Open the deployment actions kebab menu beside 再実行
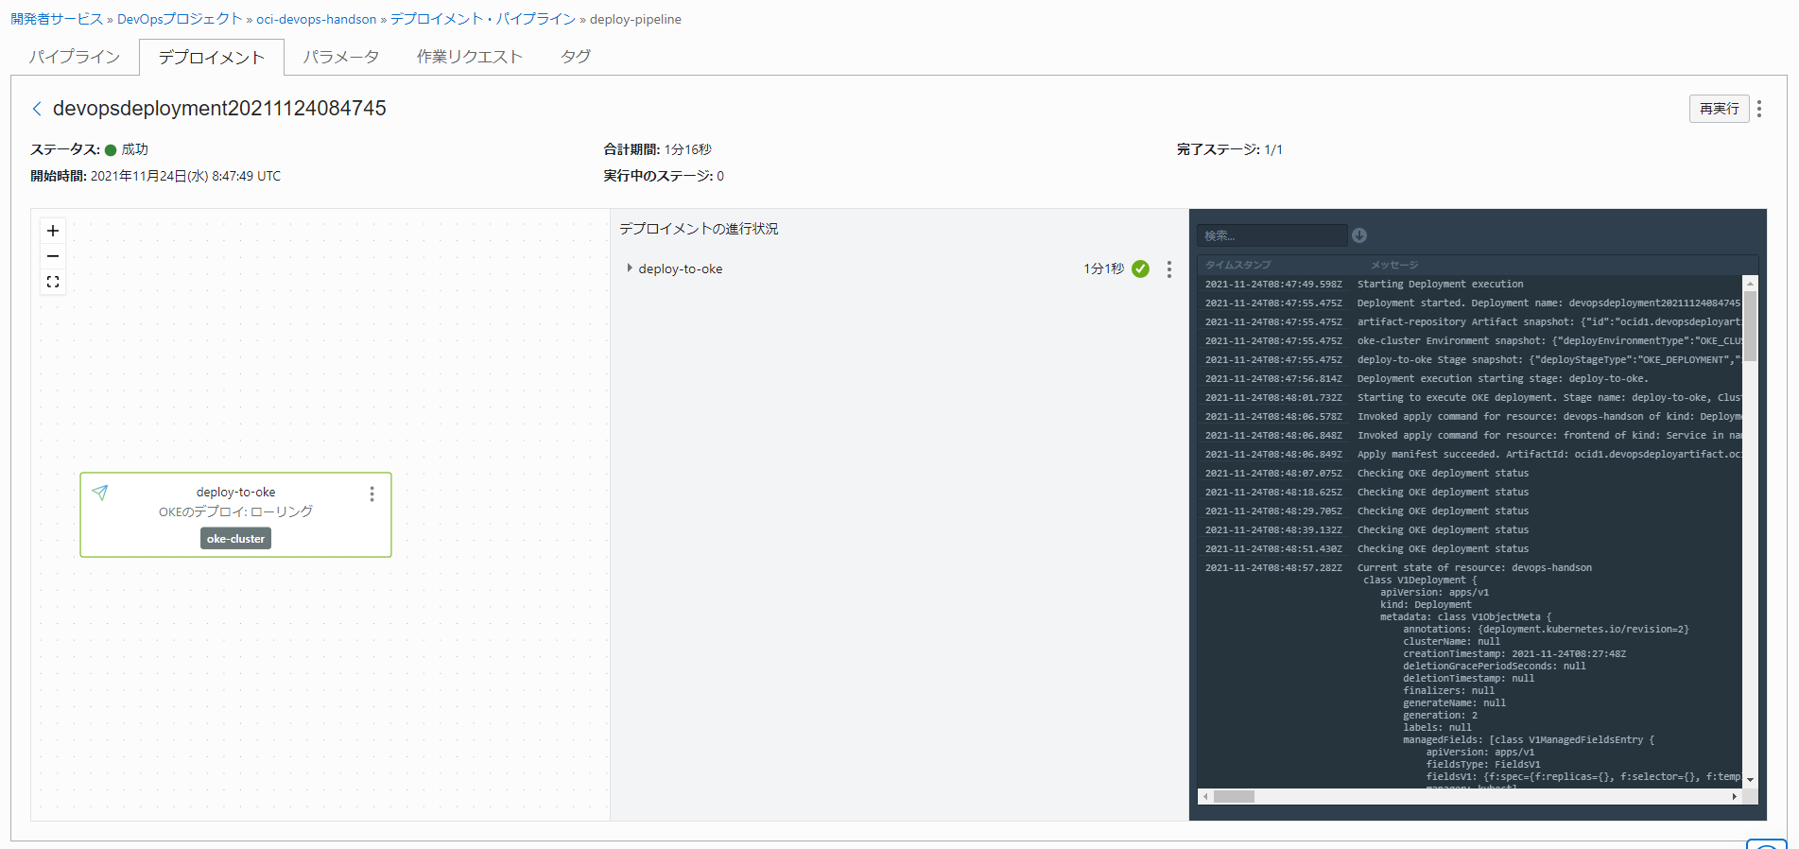This screenshot has width=1799, height=849. click(x=1758, y=109)
